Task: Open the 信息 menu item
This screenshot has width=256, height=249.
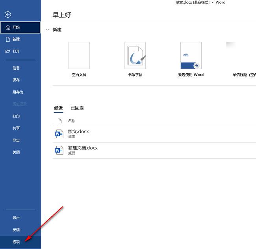Action: [20, 68]
